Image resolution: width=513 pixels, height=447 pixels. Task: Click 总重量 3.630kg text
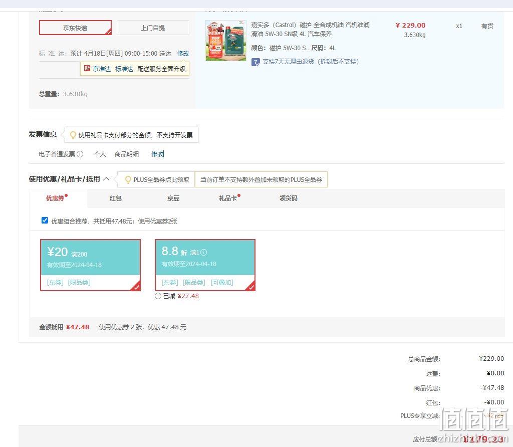(63, 94)
